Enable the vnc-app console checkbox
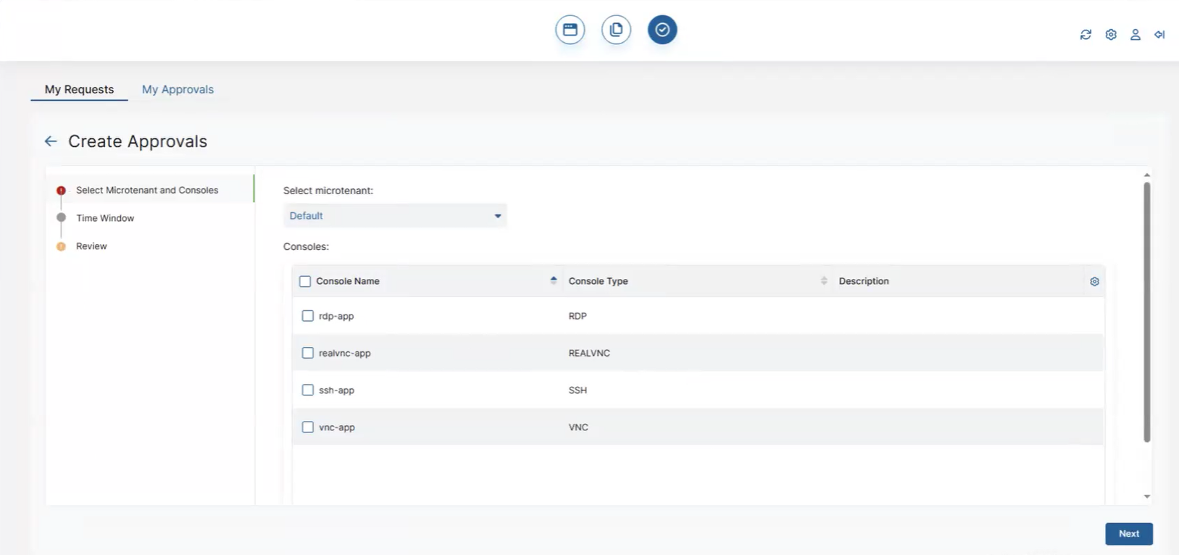The height and width of the screenshot is (555, 1179). tap(308, 427)
